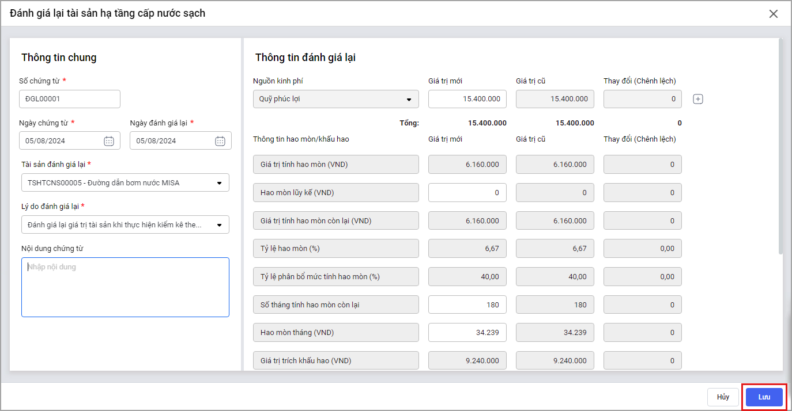This screenshot has width=792, height=411.
Task: Click the Ngày đánh giá lại date field
Action: tap(171, 141)
